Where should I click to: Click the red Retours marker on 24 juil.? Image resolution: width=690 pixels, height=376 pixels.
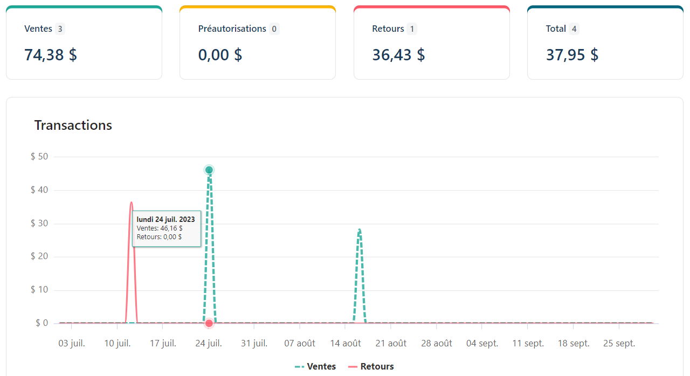click(x=209, y=323)
